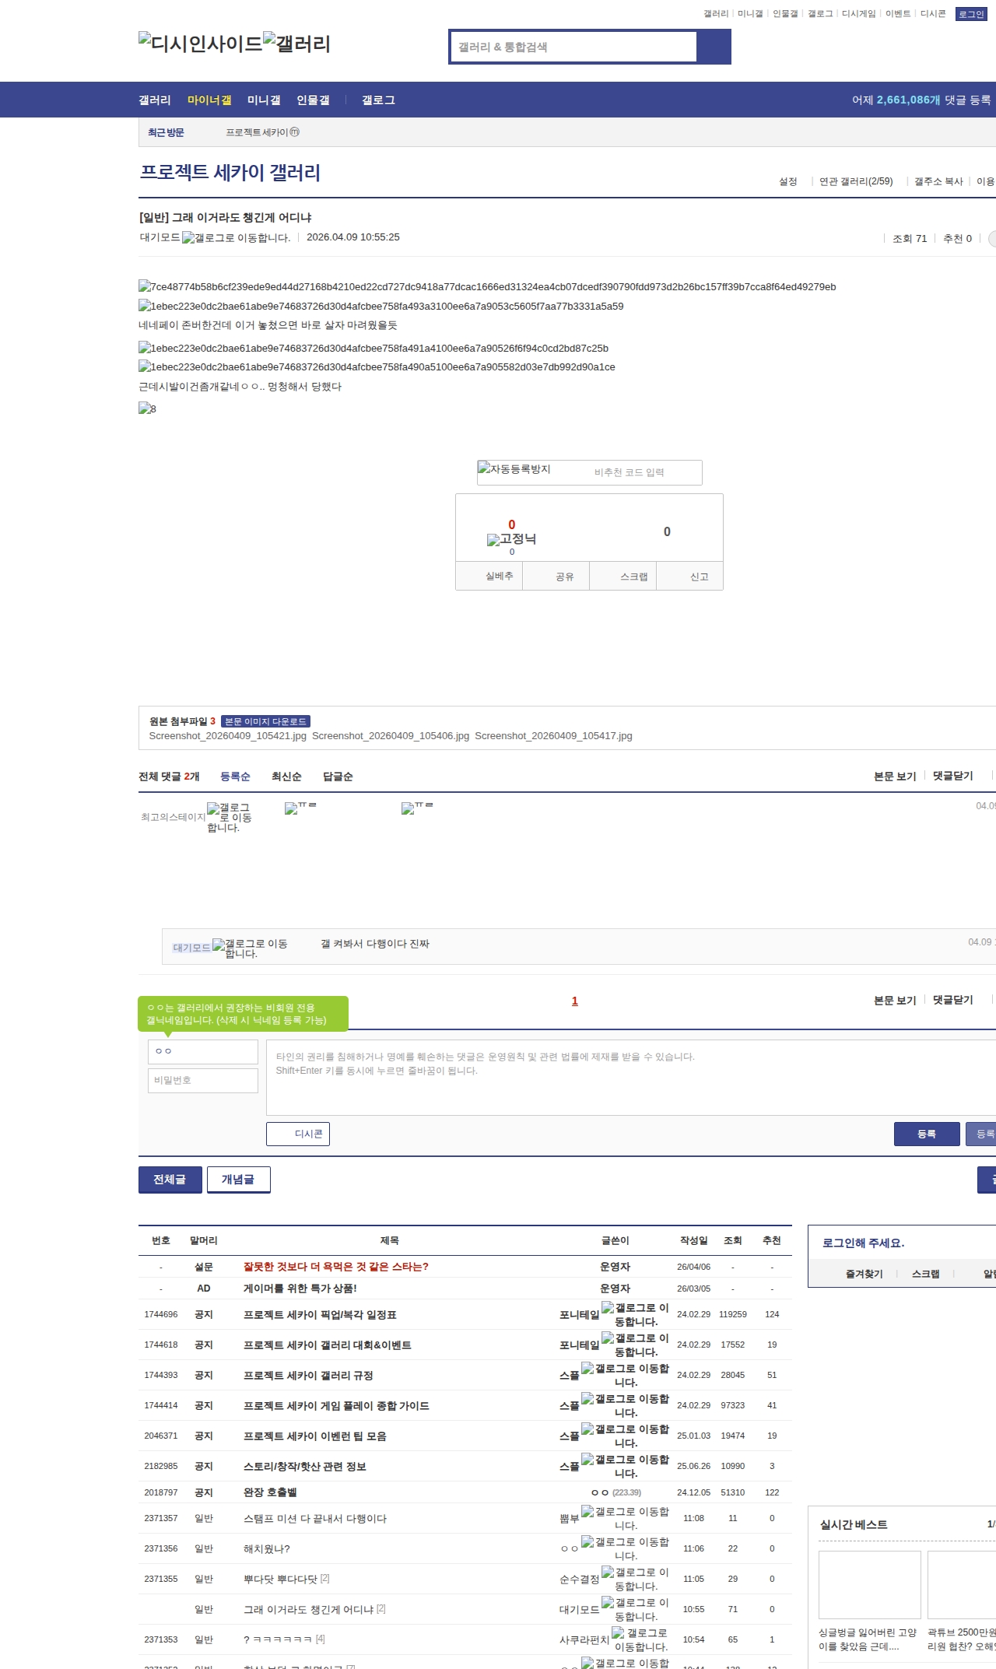
Task: Open 갤로그 in the blue navigation bar
Action: [378, 100]
